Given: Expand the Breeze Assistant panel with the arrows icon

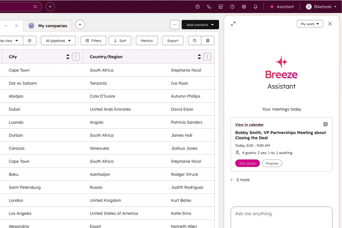Looking at the screenshot, I should [x=233, y=24].
